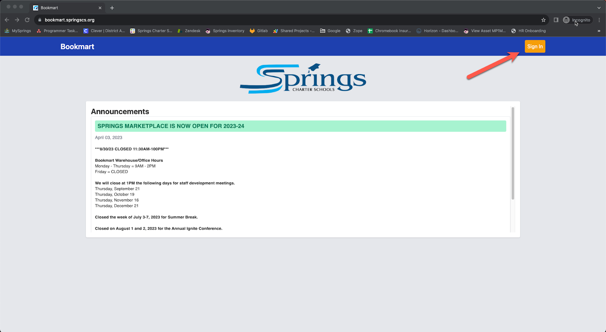The image size is (606, 332).
Task: Open the MySprings bookmark
Action: point(18,31)
